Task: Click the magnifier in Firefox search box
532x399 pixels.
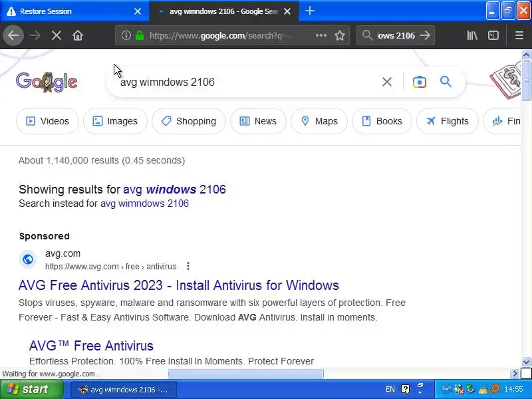Action: click(367, 35)
